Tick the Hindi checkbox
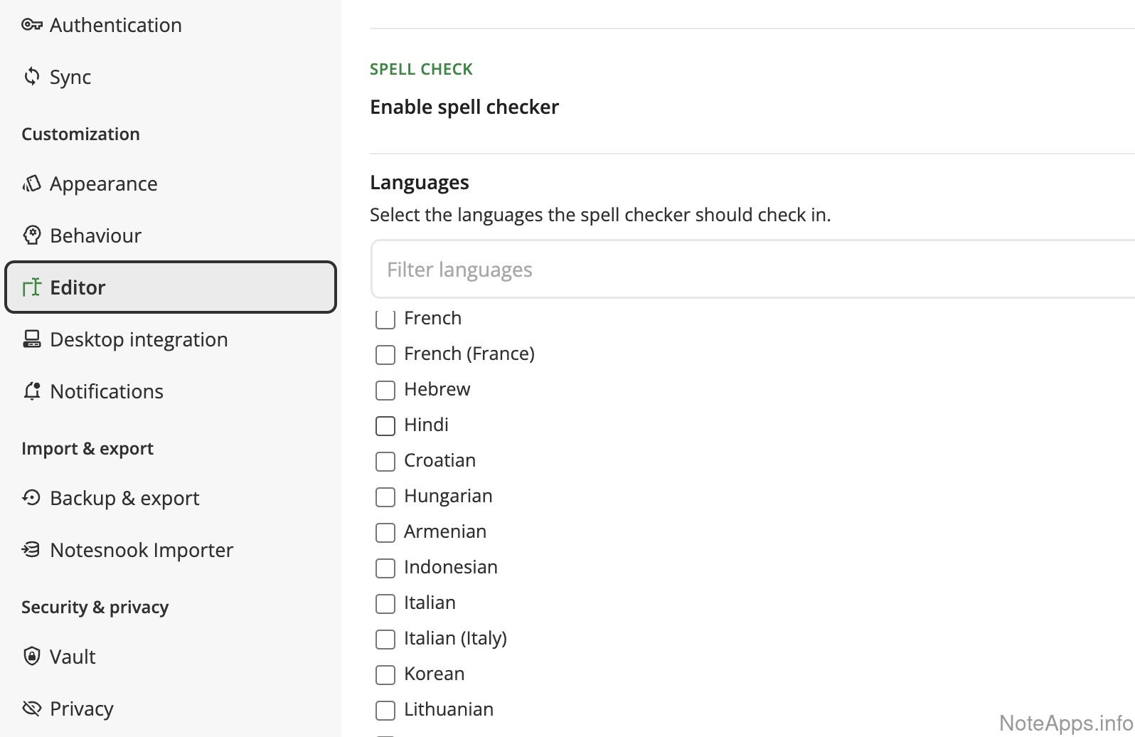 385,425
